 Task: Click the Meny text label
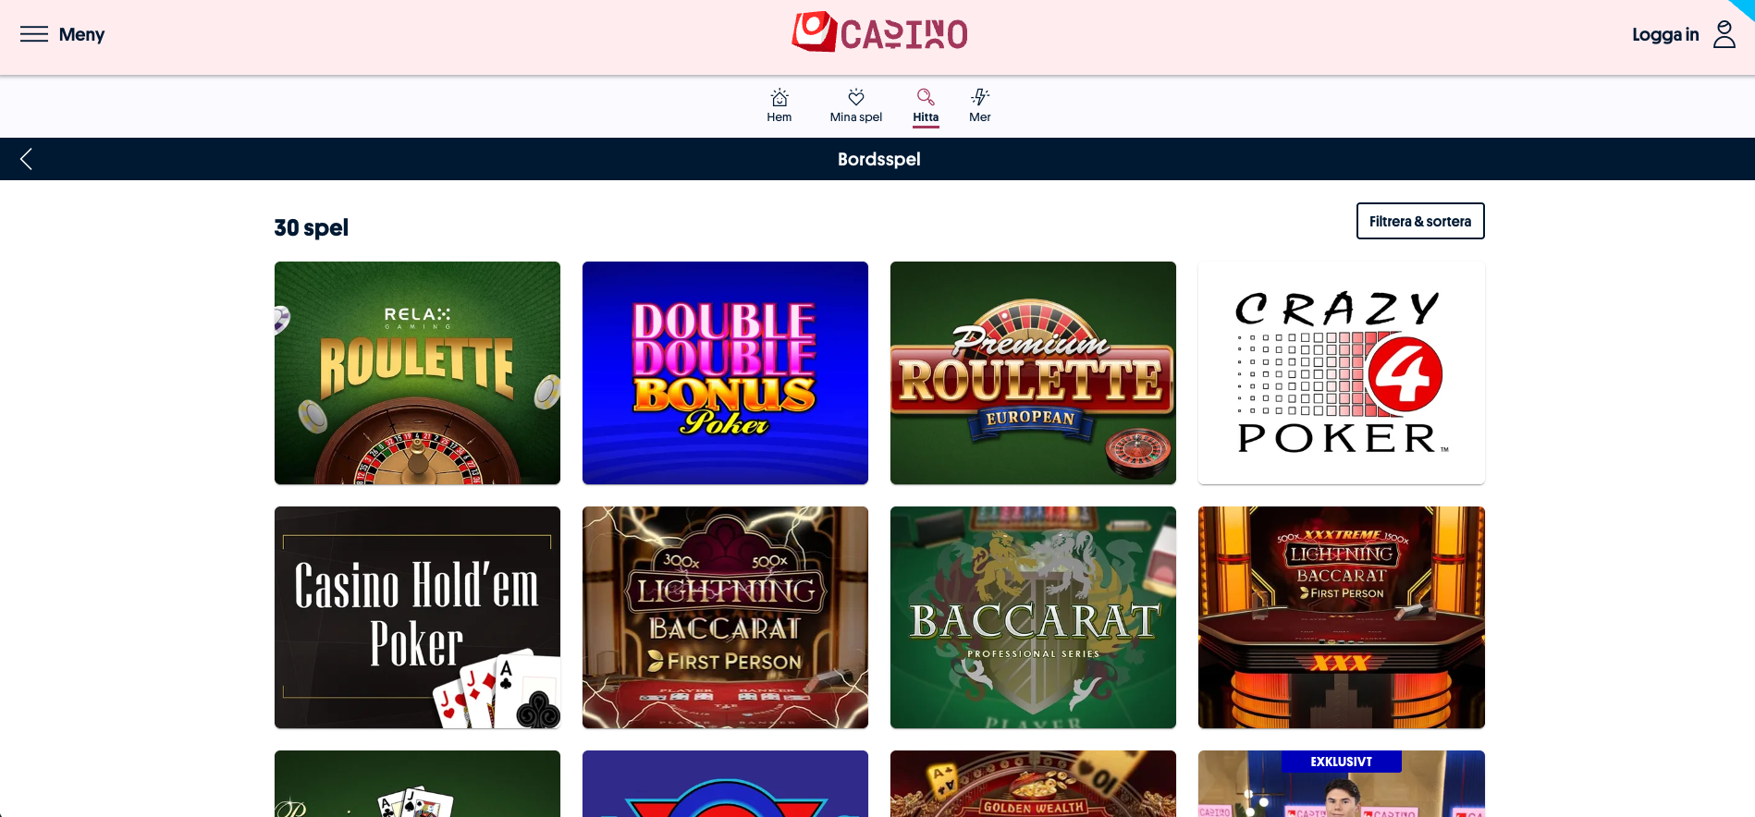[81, 34]
